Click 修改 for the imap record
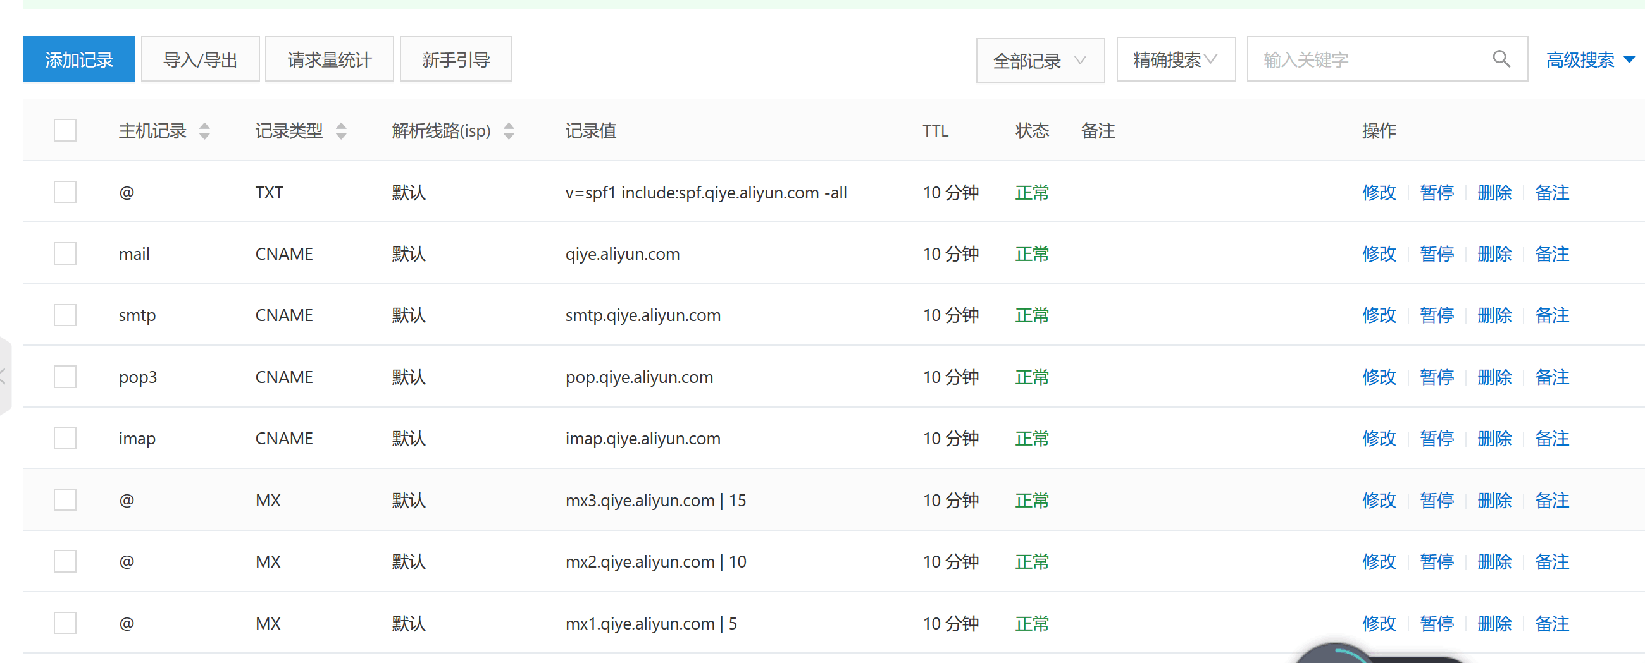This screenshot has height=663, width=1645. point(1379,438)
